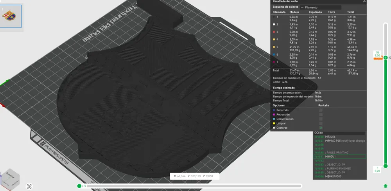Screen dimensions: 391x191
Task: Click the blue filament 6 color swatch
Action: (x=274, y=54)
